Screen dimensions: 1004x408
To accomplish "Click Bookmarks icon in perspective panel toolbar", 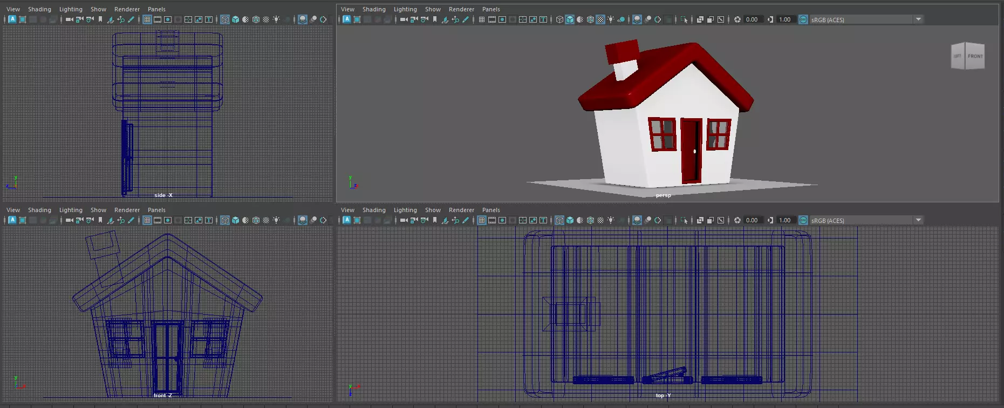I will point(435,19).
